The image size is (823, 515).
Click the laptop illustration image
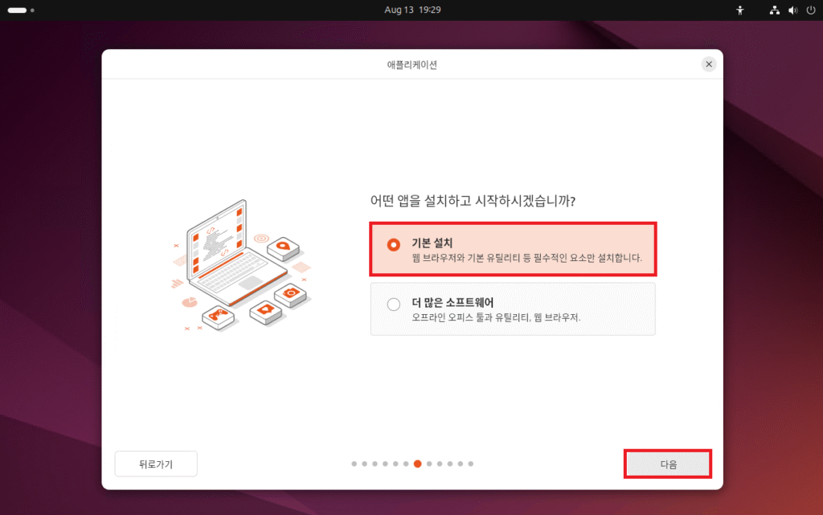(243, 265)
